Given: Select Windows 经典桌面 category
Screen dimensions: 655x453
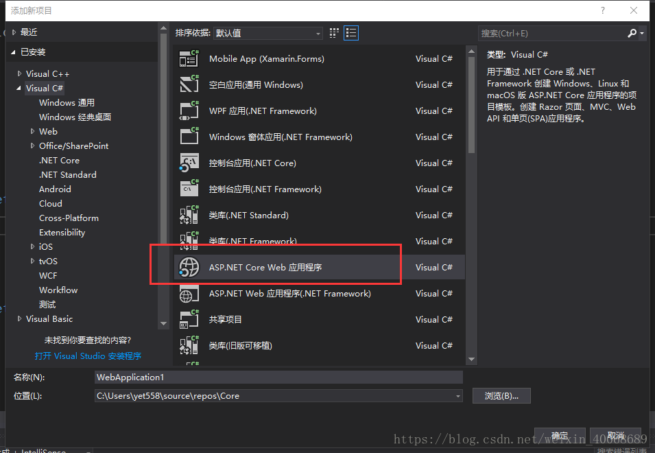Looking at the screenshot, I should tap(75, 117).
